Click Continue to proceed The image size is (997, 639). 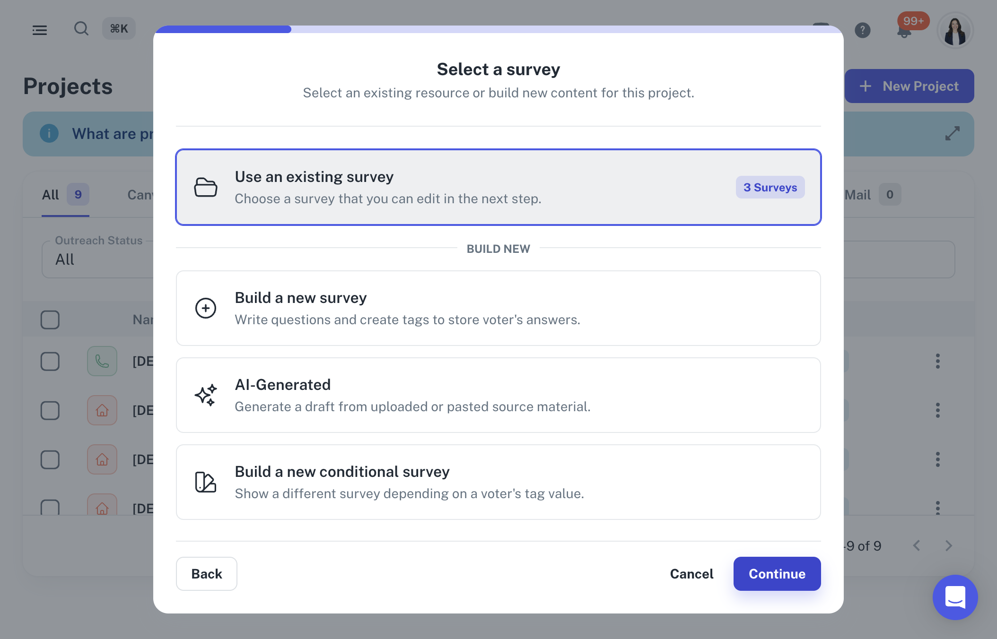click(777, 574)
